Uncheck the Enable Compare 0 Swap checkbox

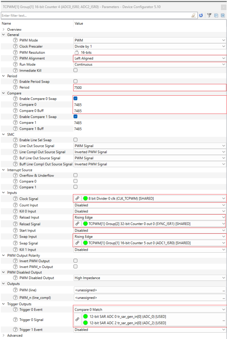tap(75, 99)
